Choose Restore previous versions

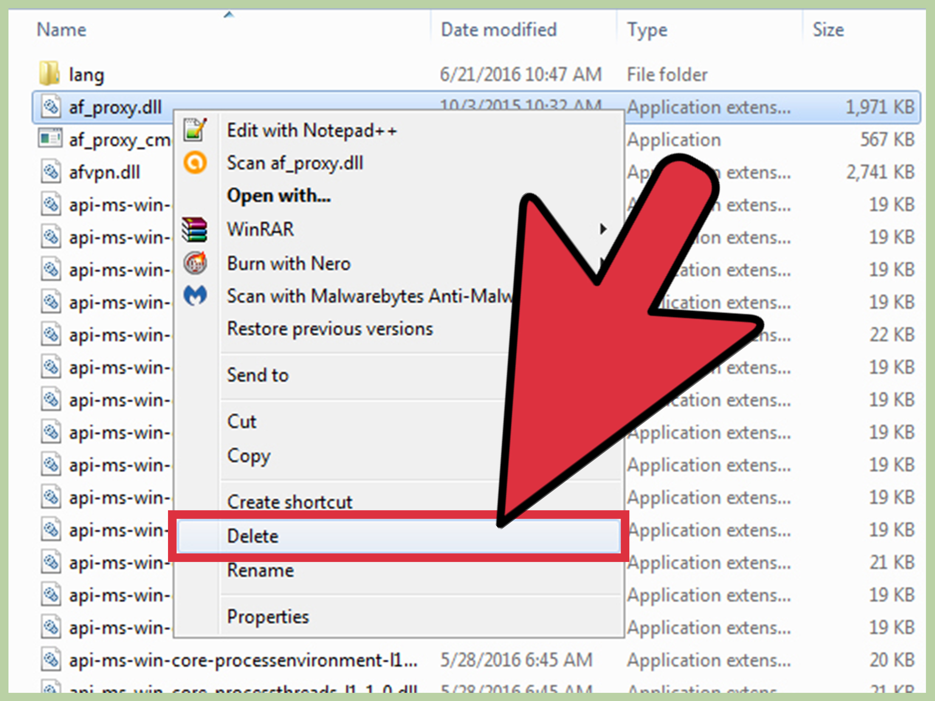click(x=330, y=329)
